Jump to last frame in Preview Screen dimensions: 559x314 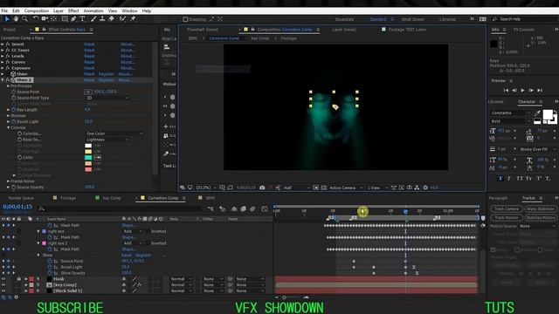[x=540, y=91]
